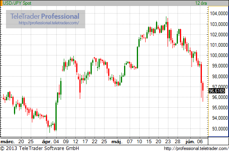Click the long red candle after ápr. 12
Image resolution: width=229 pixels, height=152 pixels.
(x=80, y=86)
